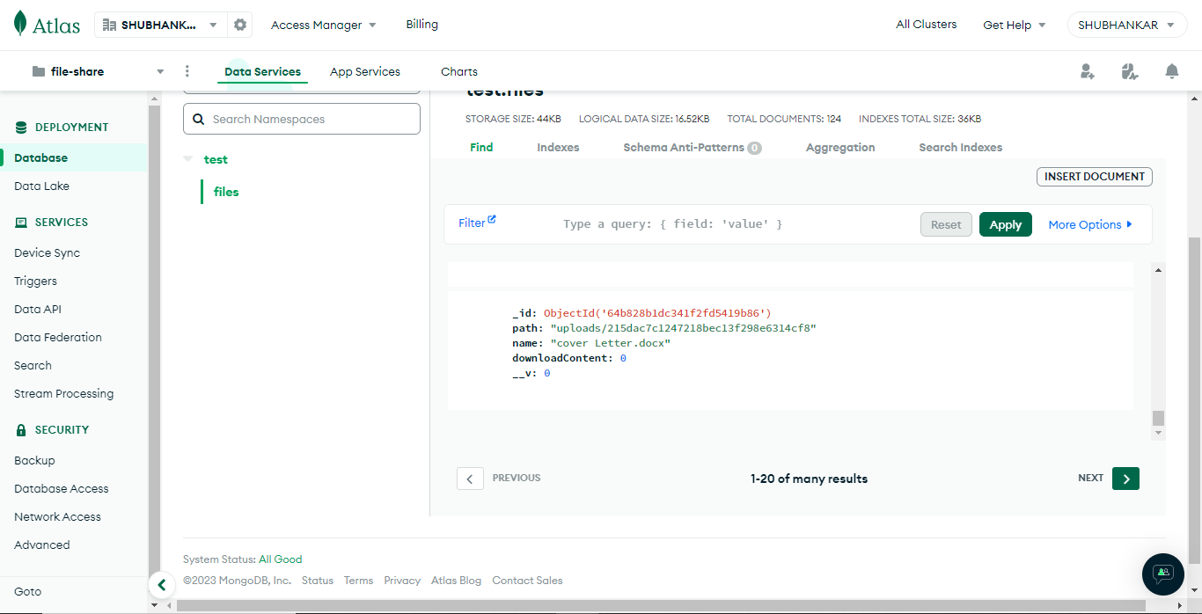Open Database in the sidebar
The height and width of the screenshot is (614, 1202).
click(74, 158)
